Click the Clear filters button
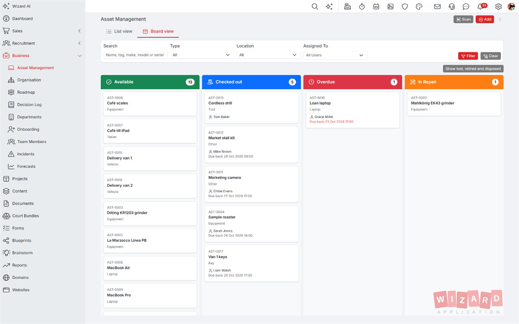 (x=491, y=56)
